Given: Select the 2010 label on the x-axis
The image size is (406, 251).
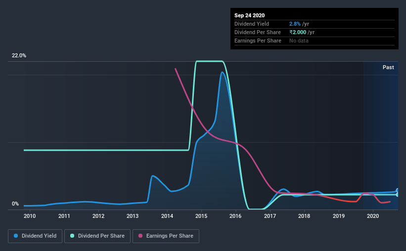Looking at the screenshot, I should tap(30, 216).
